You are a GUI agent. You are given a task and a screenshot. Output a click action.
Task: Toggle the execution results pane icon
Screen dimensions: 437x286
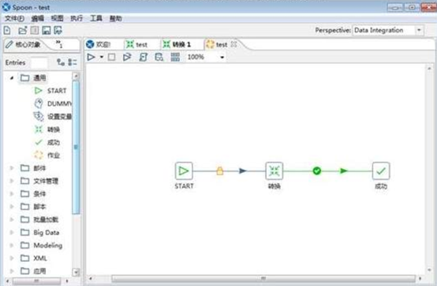(x=175, y=57)
